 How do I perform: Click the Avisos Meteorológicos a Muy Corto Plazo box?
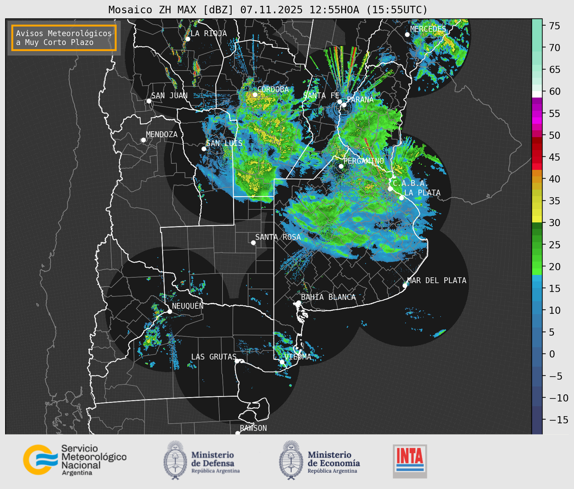point(64,38)
